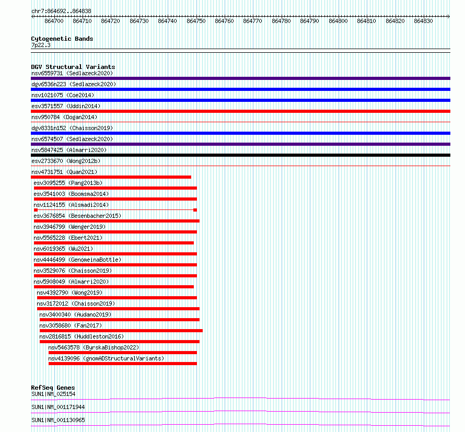Click the RefSeq Genes track title
465x432 pixels.
[53, 388]
